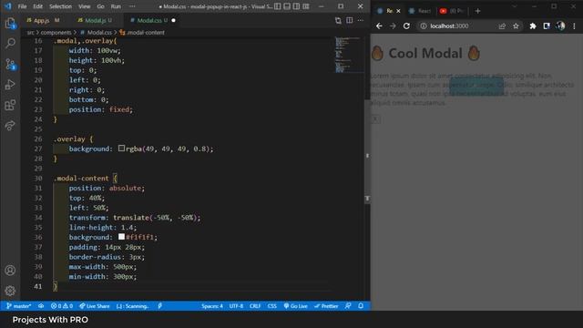Screen dimensions: 583x328
Task: Click the Open Changes icon in editor toolbar
Action: tap(338, 20)
